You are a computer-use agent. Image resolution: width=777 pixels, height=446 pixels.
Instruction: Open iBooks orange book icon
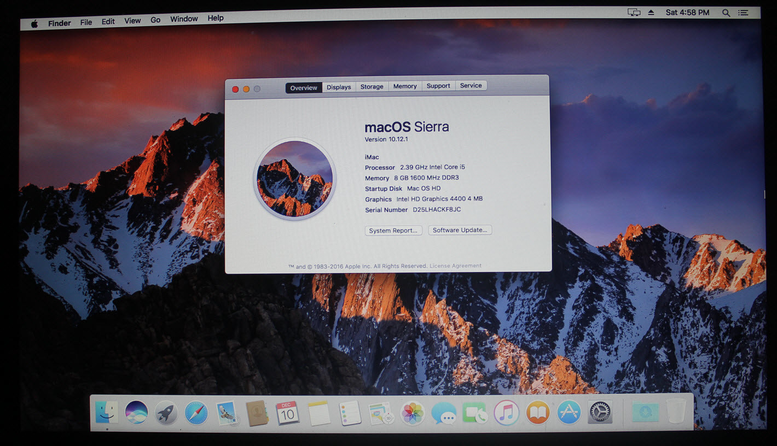538,413
